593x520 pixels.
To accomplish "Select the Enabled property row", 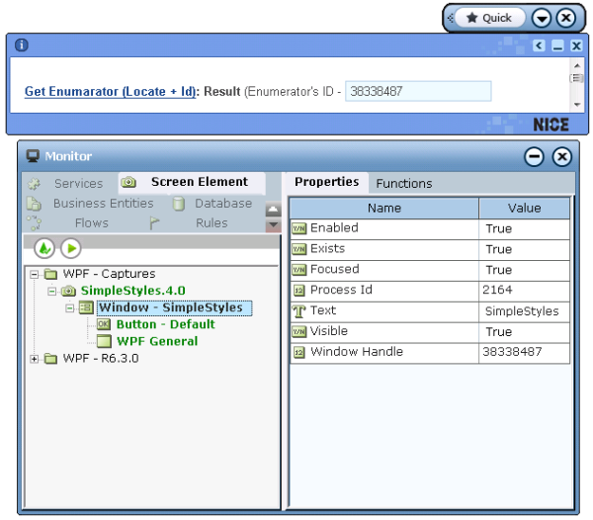I will pyautogui.click(x=430, y=228).
